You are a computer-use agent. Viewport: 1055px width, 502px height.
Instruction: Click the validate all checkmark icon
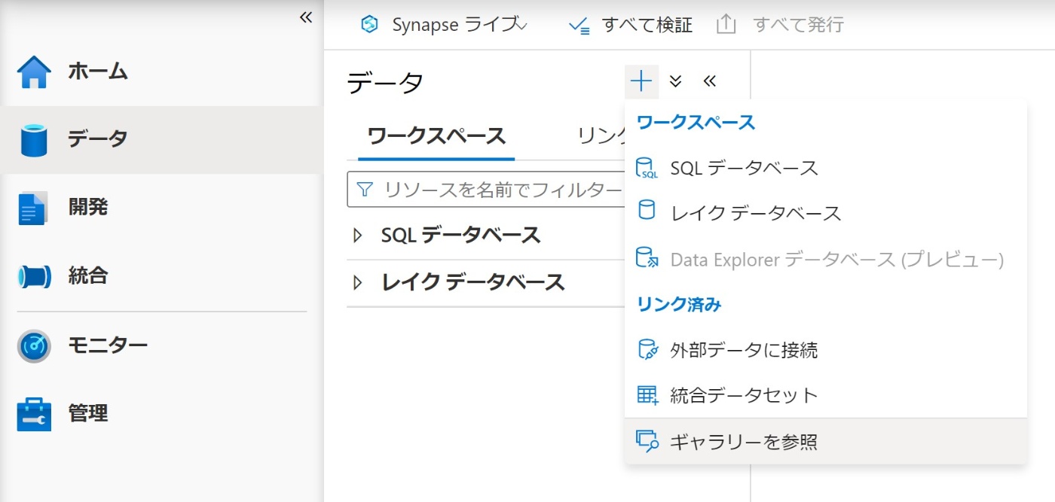[579, 26]
